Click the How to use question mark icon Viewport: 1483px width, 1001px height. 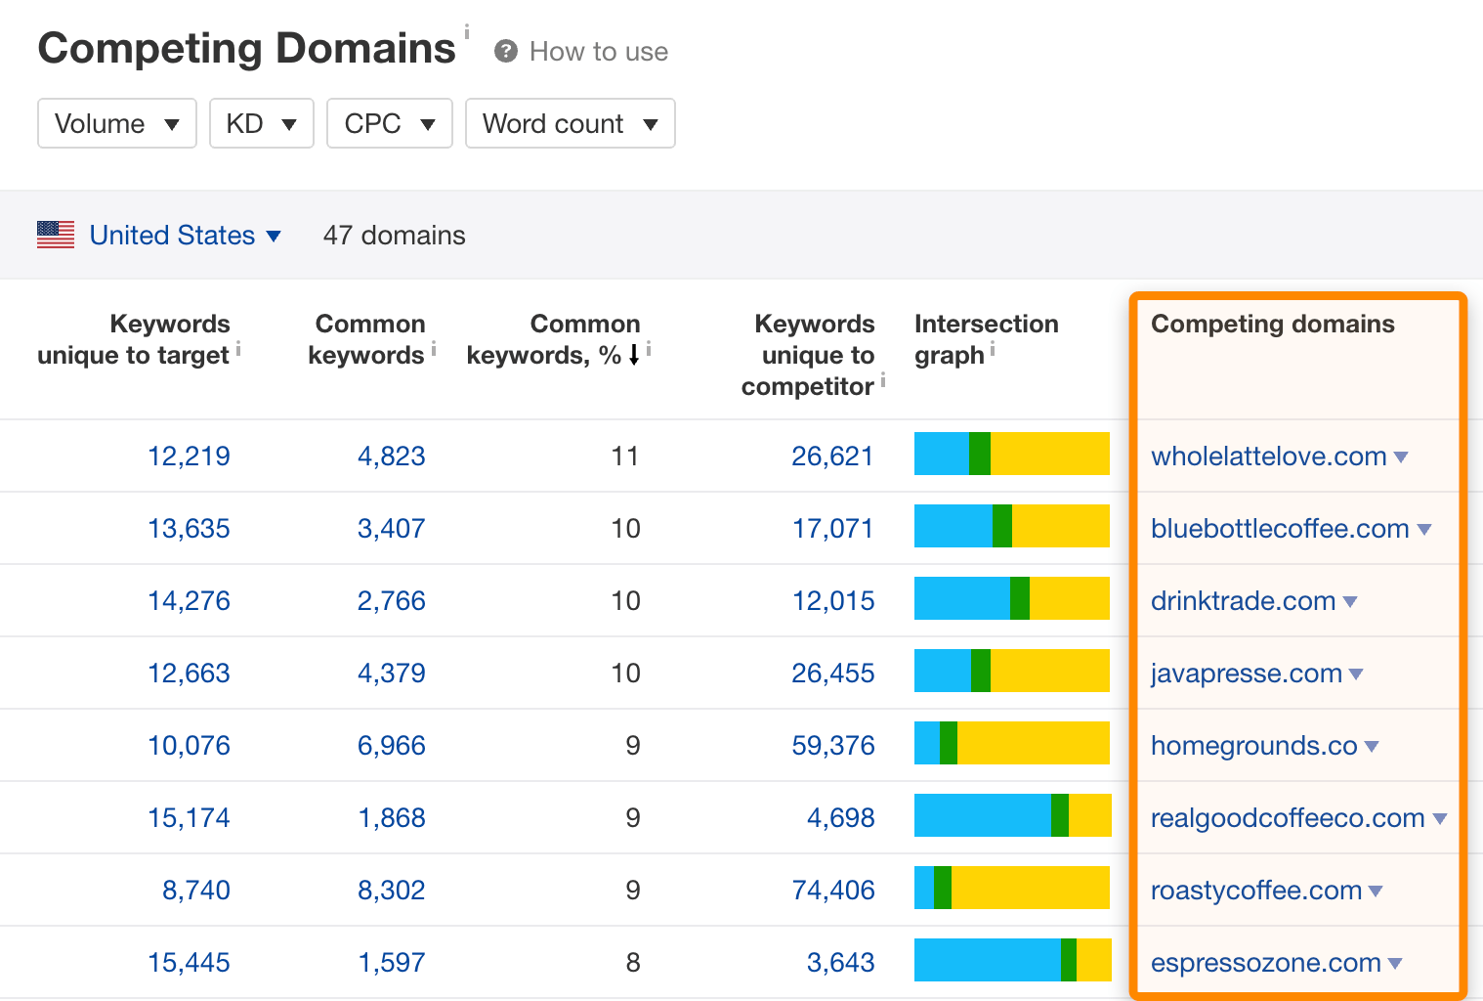(505, 51)
